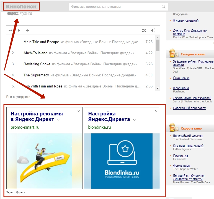The image size is (214, 199).
Task: Close the blondinka.ru ad card
Action: (156, 111)
